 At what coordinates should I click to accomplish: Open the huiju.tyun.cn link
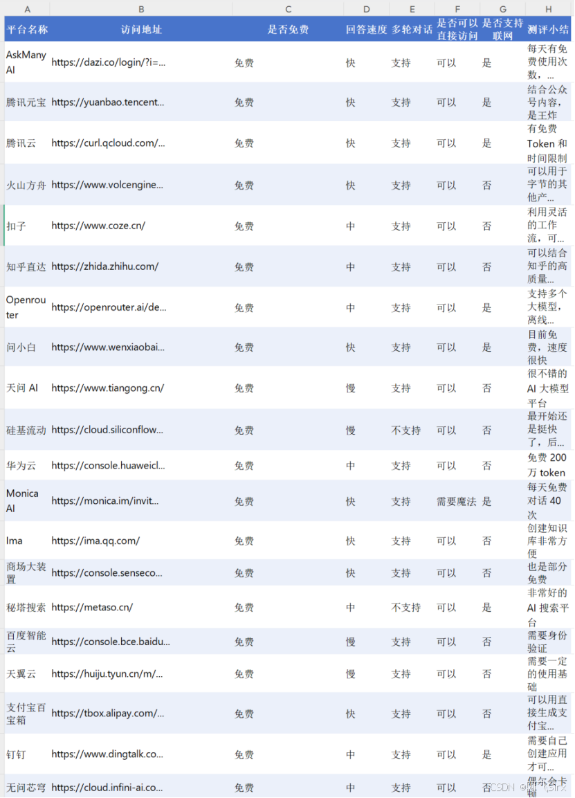click(x=107, y=674)
